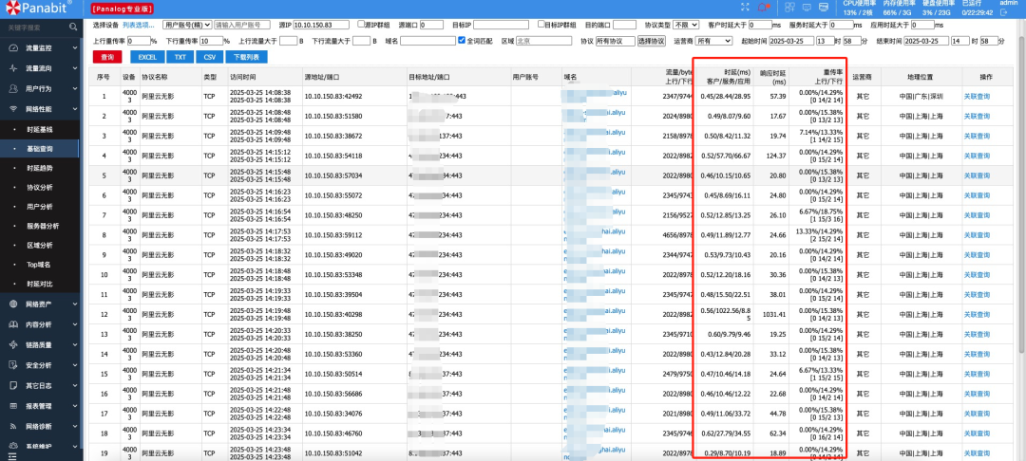
Task: Click the keyword search magnifier icon
Action: [x=72, y=28]
